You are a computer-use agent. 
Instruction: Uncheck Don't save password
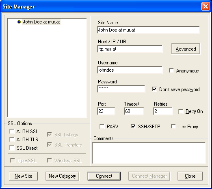pos(154,89)
